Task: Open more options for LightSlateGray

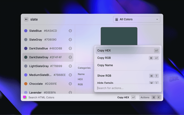Action: pyautogui.click(x=70, y=66)
